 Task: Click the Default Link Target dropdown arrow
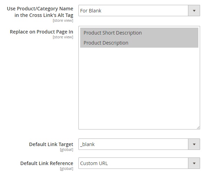click(x=194, y=144)
